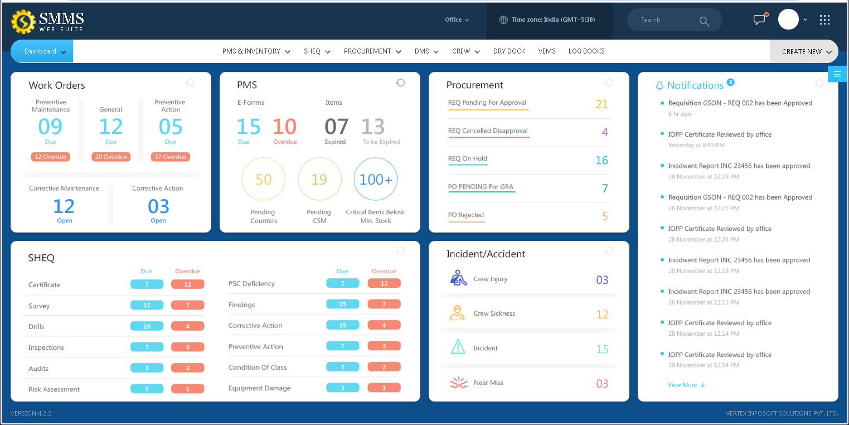This screenshot has width=849, height=425.
Task: Click the globe icon next to Time zone
Action: pos(504,20)
